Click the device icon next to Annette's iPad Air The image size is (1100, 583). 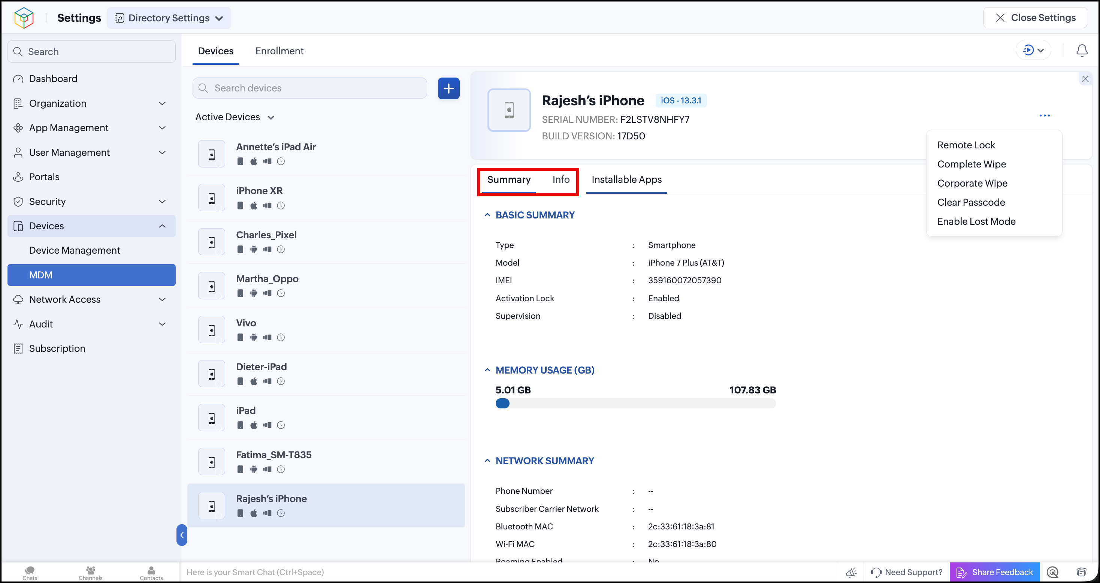pyautogui.click(x=211, y=154)
